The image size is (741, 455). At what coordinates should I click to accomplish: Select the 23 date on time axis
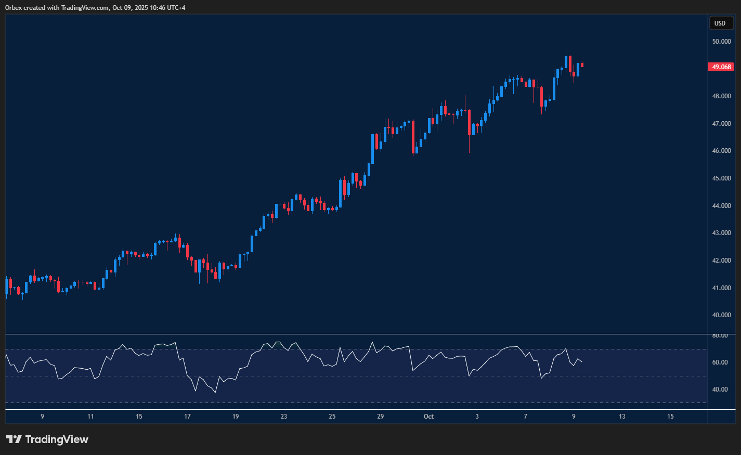click(284, 417)
